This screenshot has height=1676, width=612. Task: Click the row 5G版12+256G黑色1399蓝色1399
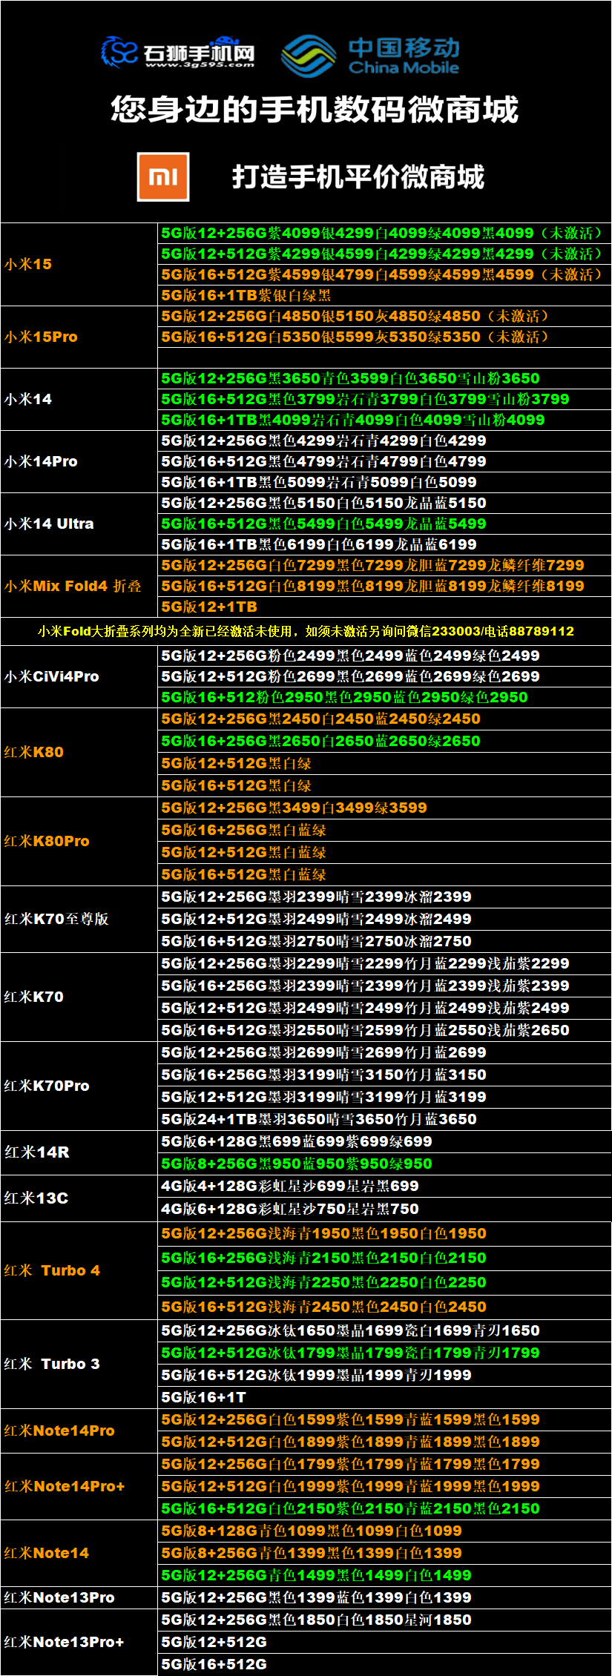384,1597
